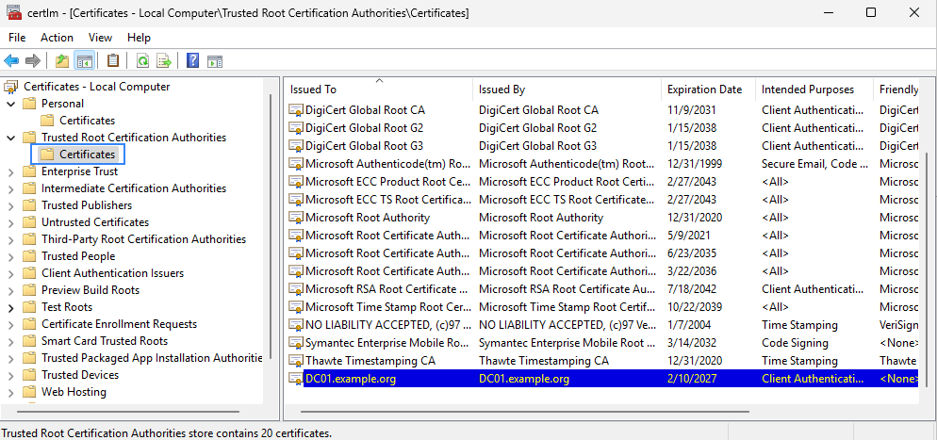Expand Client Authentication Issuers node
Screen dimensions: 937x440
click(10, 273)
